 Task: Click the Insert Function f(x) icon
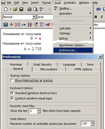click(x=98, y=9)
